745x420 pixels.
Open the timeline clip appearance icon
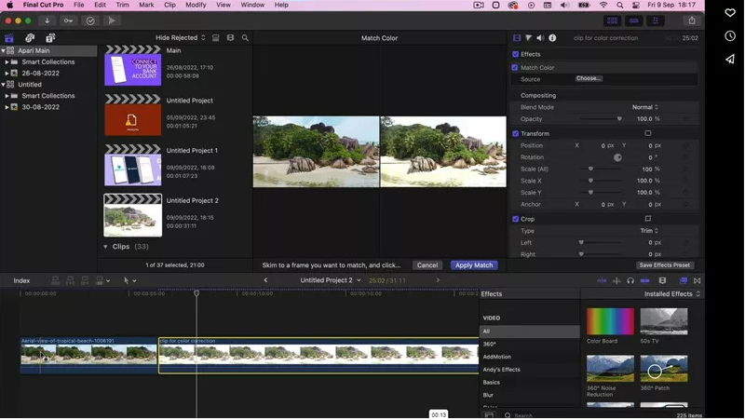pyautogui.click(x=662, y=281)
